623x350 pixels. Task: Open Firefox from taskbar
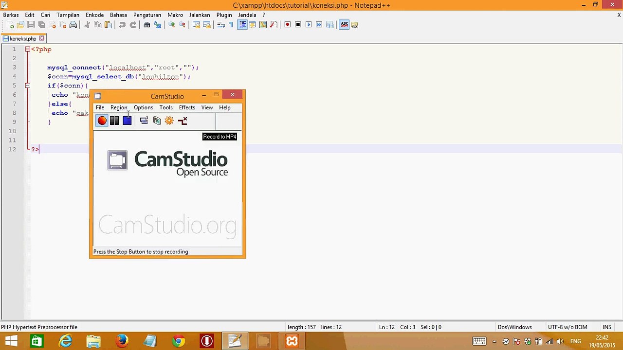click(122, 341)
